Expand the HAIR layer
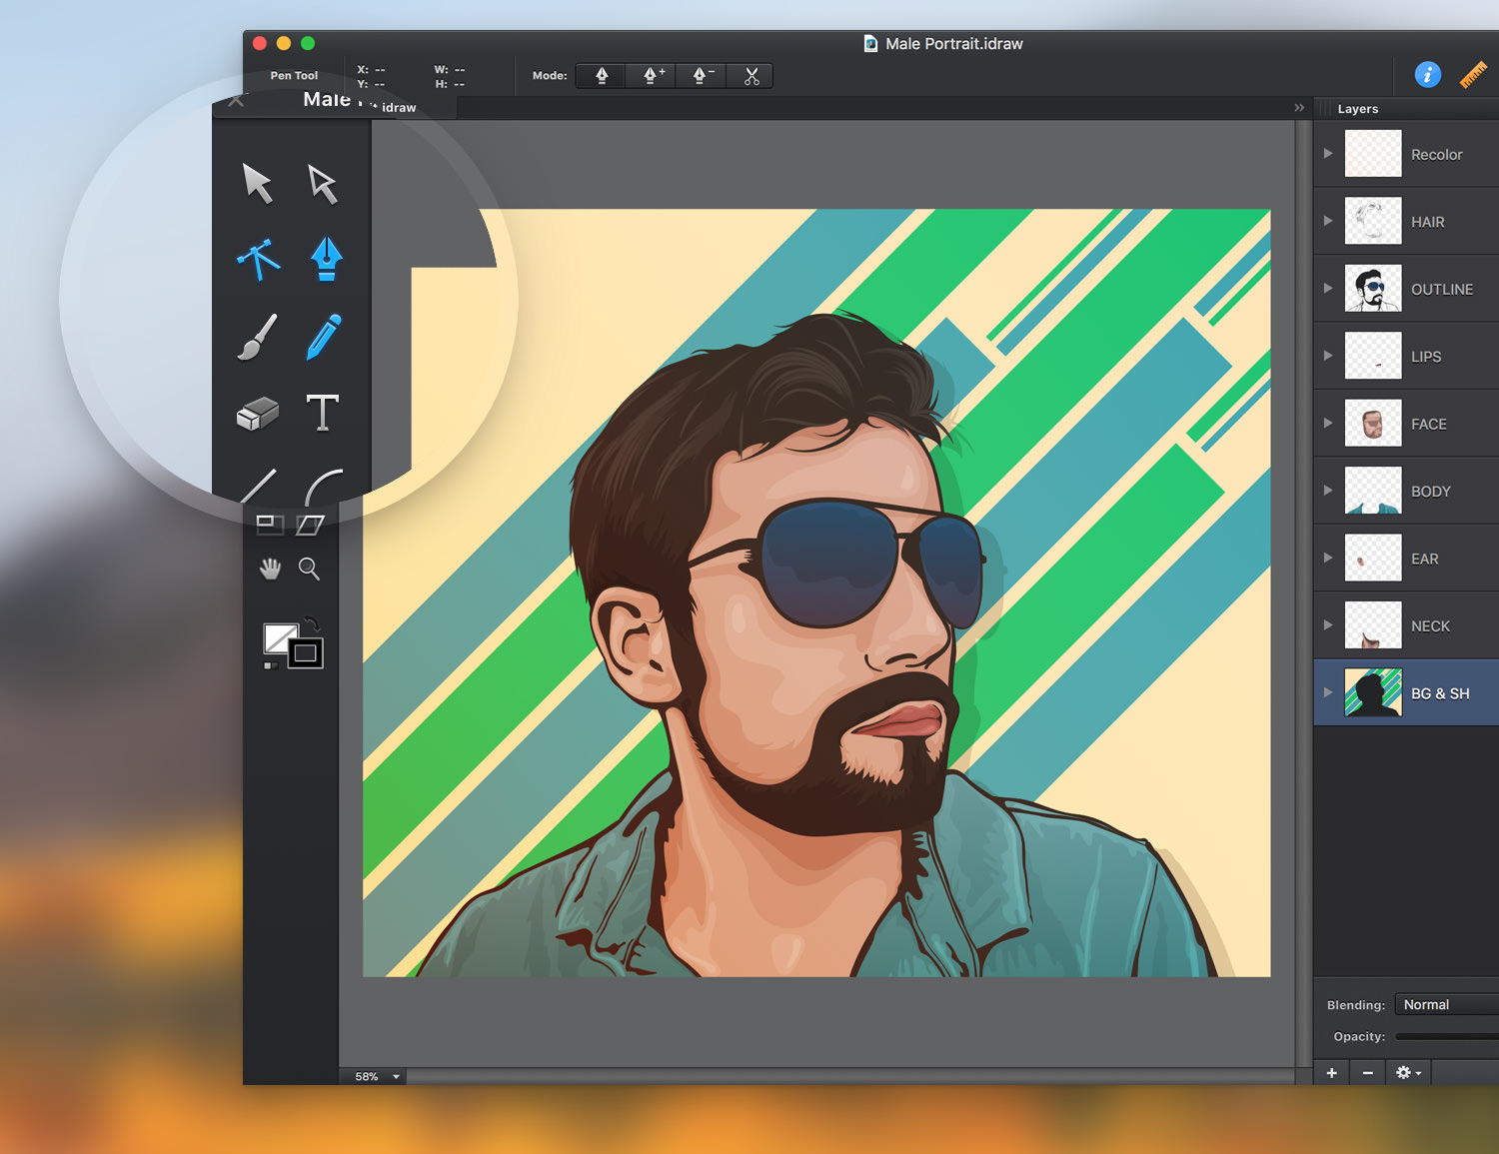The image size is (1499, 1154). point(1328,221)
